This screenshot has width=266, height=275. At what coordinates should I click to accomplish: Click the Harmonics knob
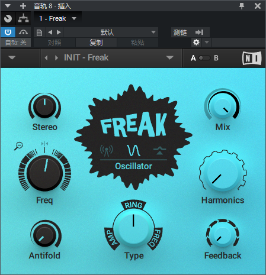223,173
